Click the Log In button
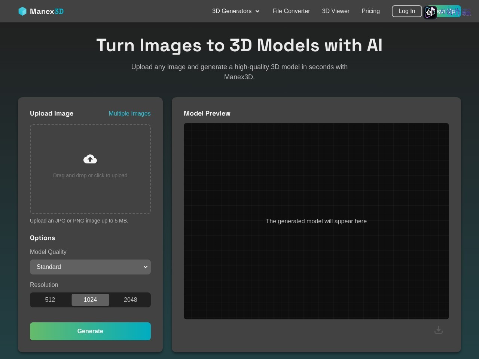This screenshot has width=479, height=359. coord(407,11)
